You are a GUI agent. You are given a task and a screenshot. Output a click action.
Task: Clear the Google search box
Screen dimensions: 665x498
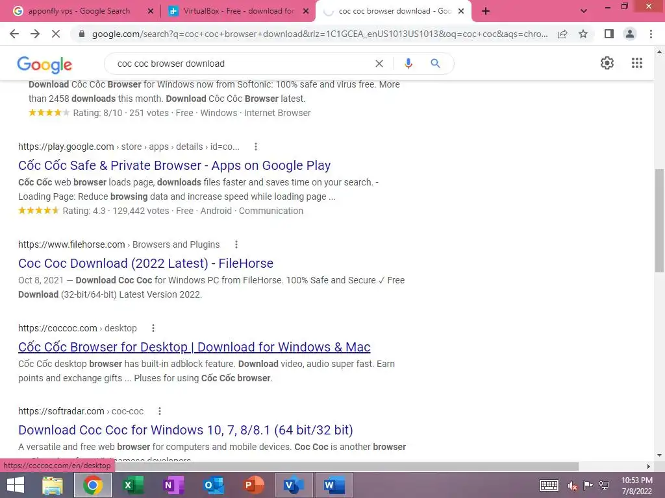pos(379,64)
